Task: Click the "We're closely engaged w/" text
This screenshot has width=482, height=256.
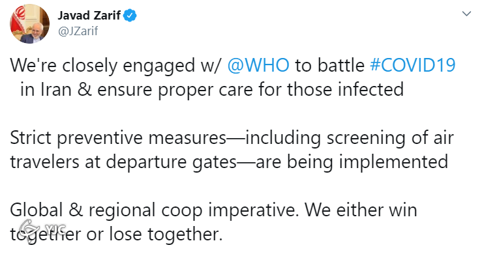Action: pos(115,65)
